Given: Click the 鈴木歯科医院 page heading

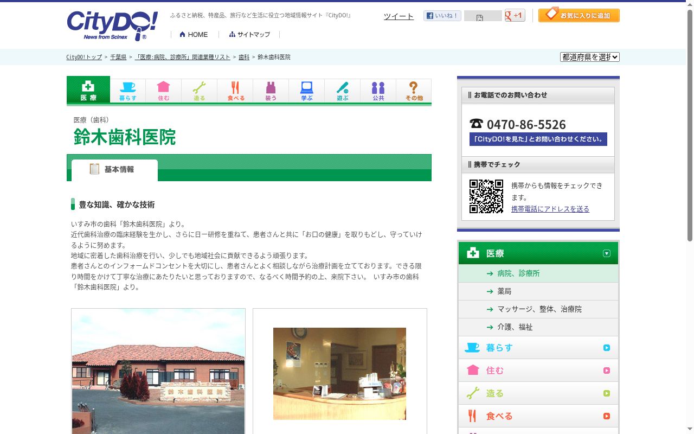Looking at the screenshot, I should click(125, 137).
